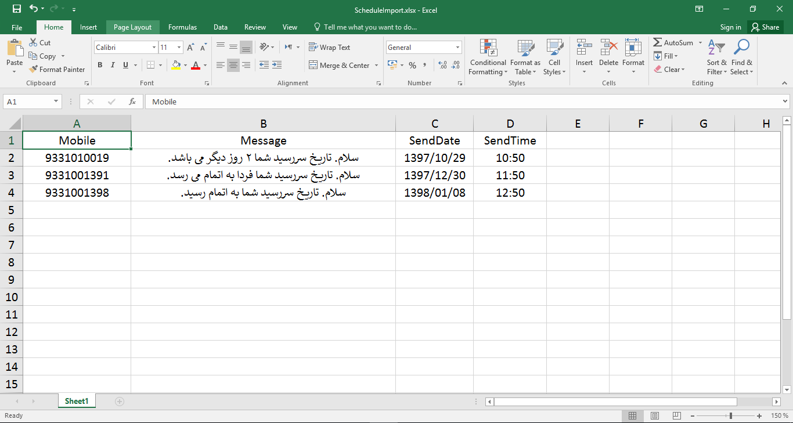Switch to the Page Layout tab
Viewport: 793px width, 423px height.
coord(132,27)
